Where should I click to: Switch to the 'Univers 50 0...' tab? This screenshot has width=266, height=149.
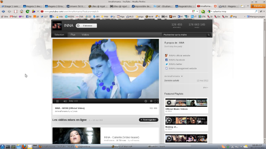[76, 6]
